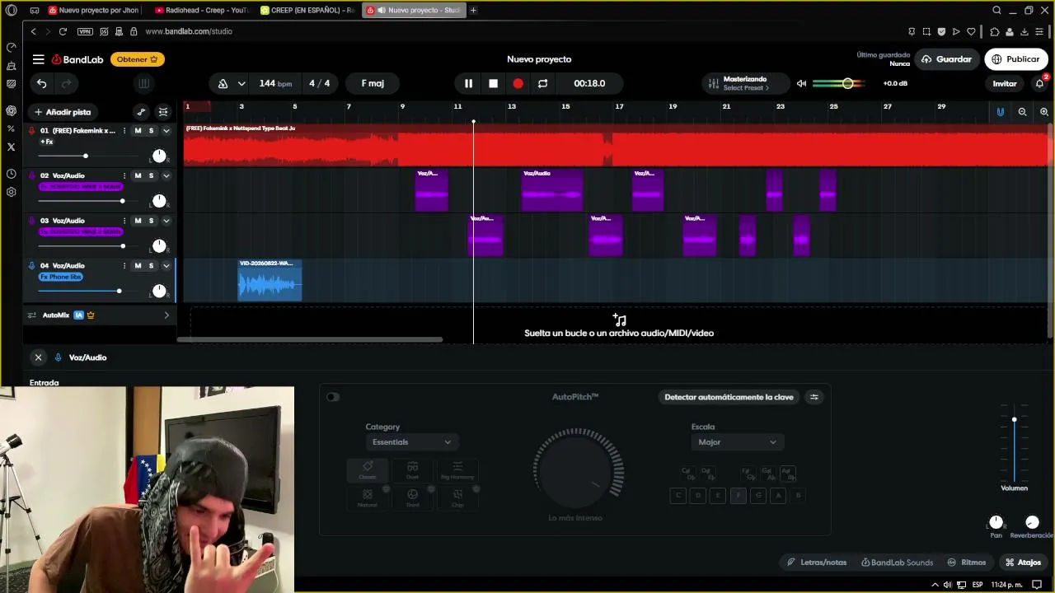Collapse all tracks with the resize icon
Viewport: 1055px width, 593px height.
click(163, 112)
